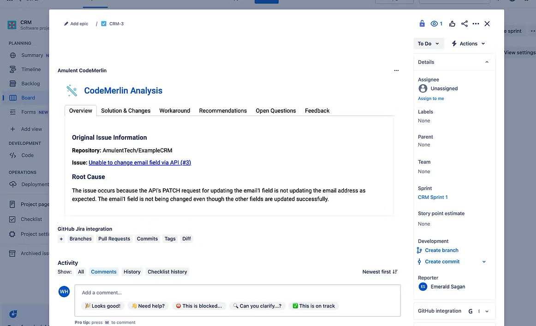Open Forms in the sidebar
This screenshot has height=326, width=536.
29,112
